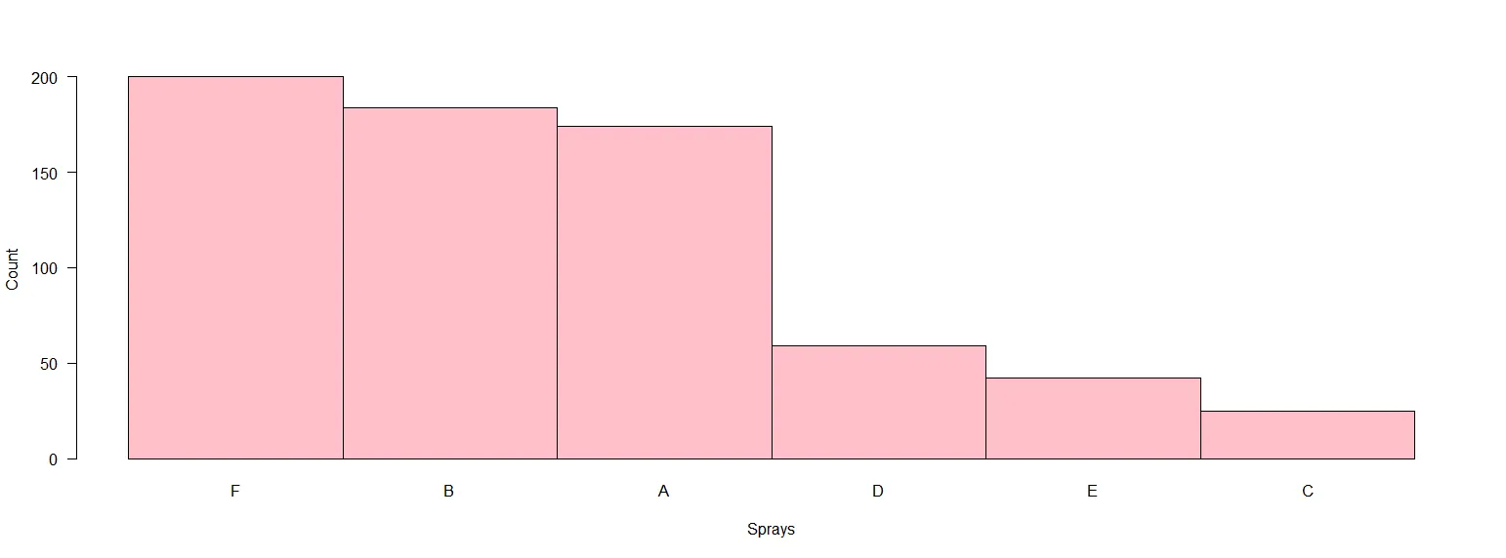The width and height of the screenshot is (1506, 558).
Task: Click the C label under the bars
Action: tap(1307, 492)
